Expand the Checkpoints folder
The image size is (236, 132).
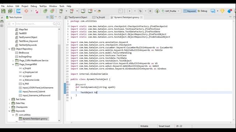tap(9, 107)
